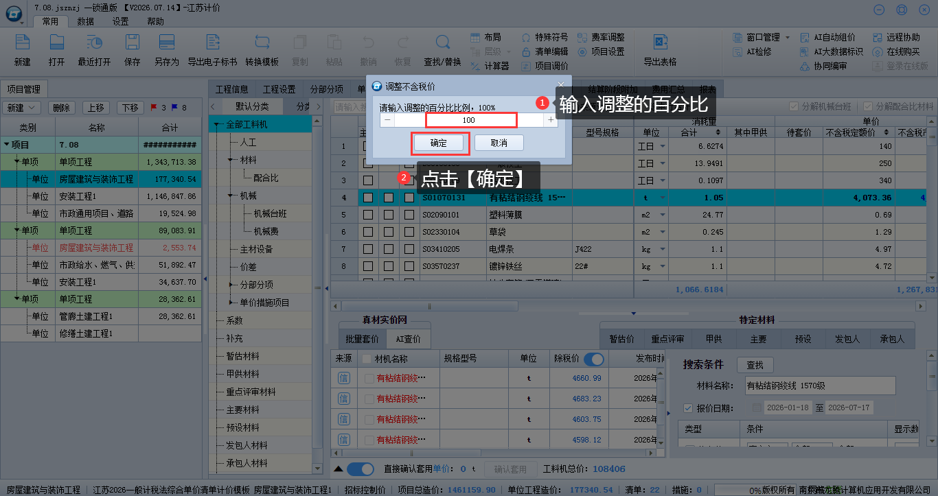Click the AI检修 icon
Image resolution: width=938 pixels, height=496 pixels.
tap(738, 51)
